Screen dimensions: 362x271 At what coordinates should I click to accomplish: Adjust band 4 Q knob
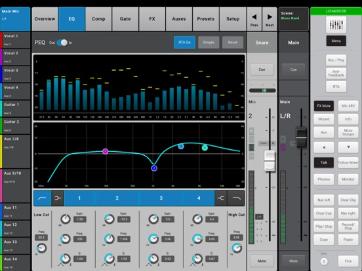(x=197, y=259)
